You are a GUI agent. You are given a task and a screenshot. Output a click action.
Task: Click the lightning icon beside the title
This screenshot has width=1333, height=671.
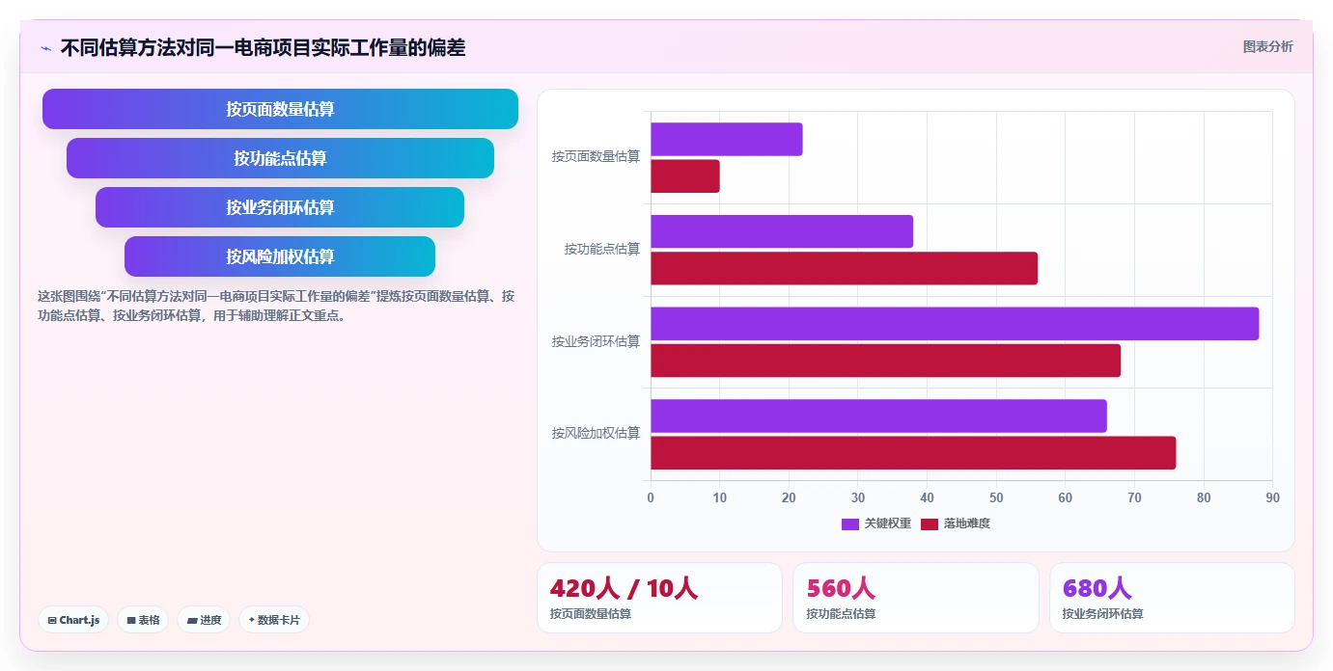click(x=45, y=48)
